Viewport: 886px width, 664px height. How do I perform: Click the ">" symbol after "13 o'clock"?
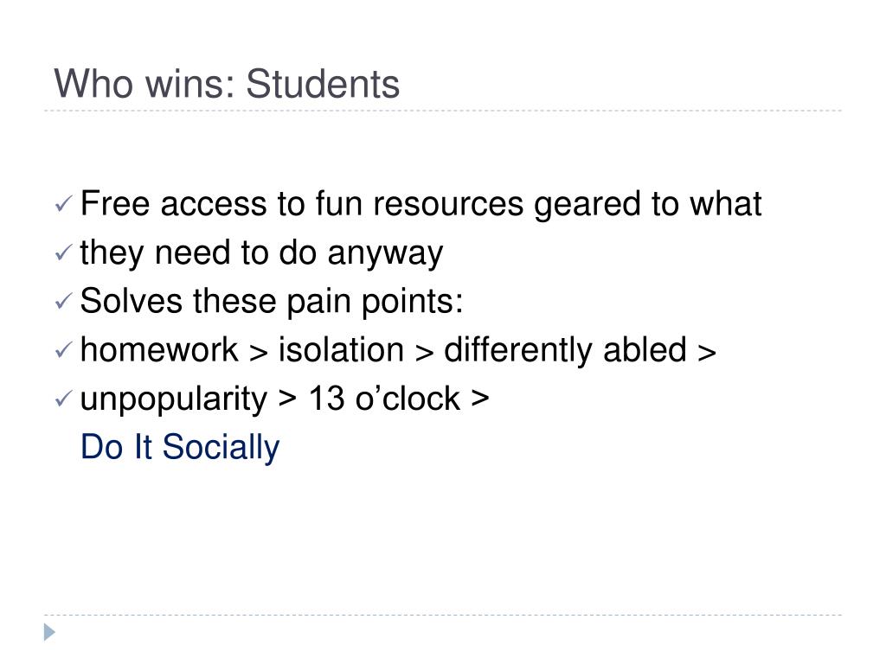[479, 399]
